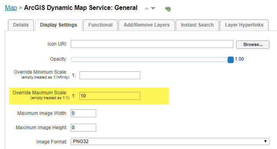277x149 pixels.
Task: Switch to the Details tab
Action: 21,25
